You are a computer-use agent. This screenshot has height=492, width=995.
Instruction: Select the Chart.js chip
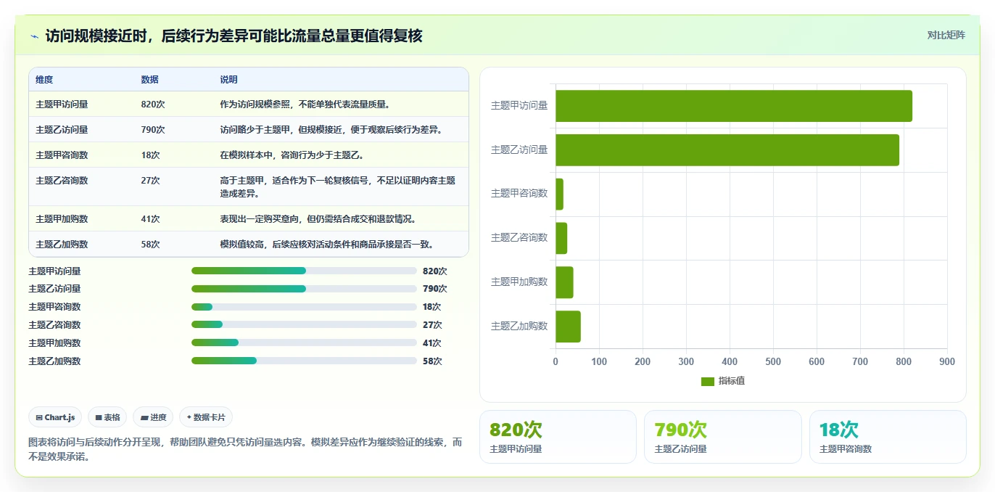(x=55, y=417)
